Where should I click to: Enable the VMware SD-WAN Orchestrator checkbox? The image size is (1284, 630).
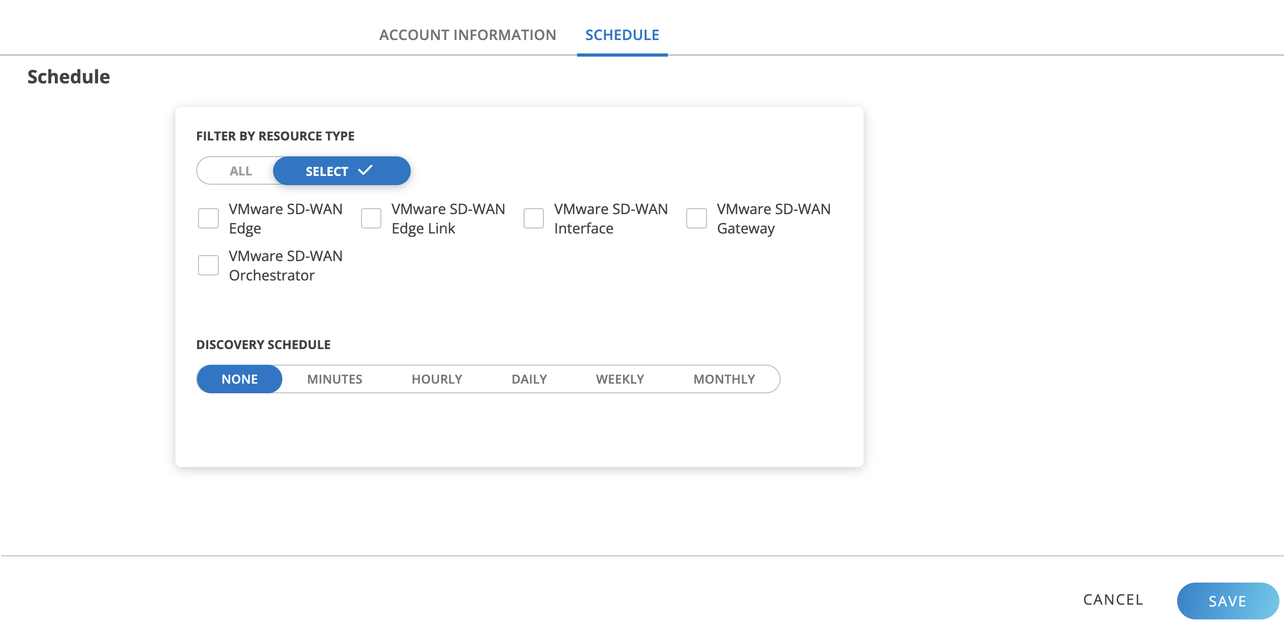click(x=208, y=265)
